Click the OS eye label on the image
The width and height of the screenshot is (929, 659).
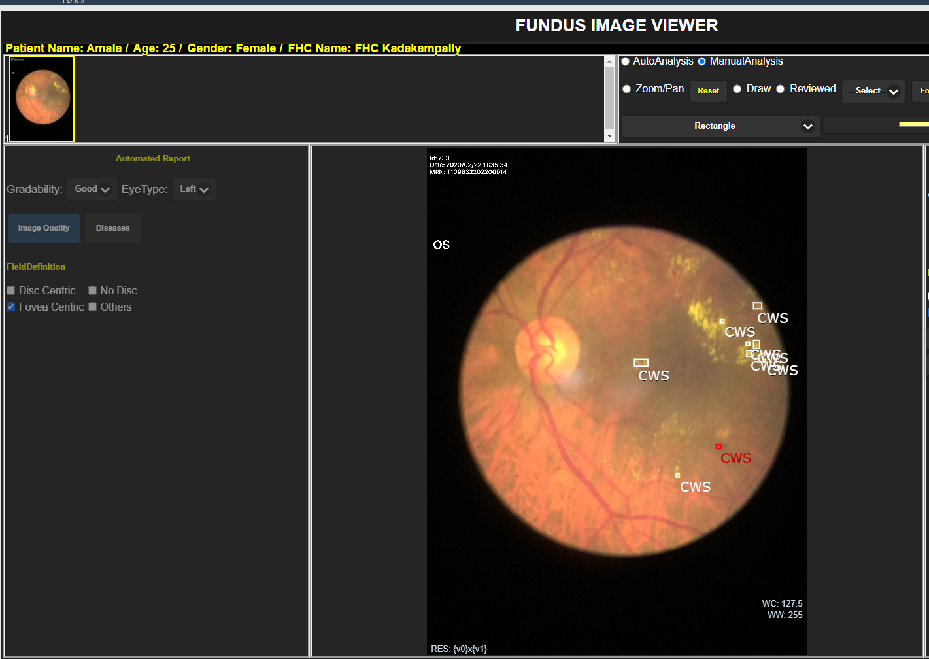coord(441,245)
